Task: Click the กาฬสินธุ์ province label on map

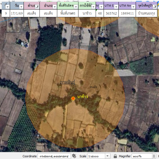Action: pyautogui.click(x=68, y=83)
